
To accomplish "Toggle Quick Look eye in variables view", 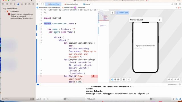I will click(44, 99).
